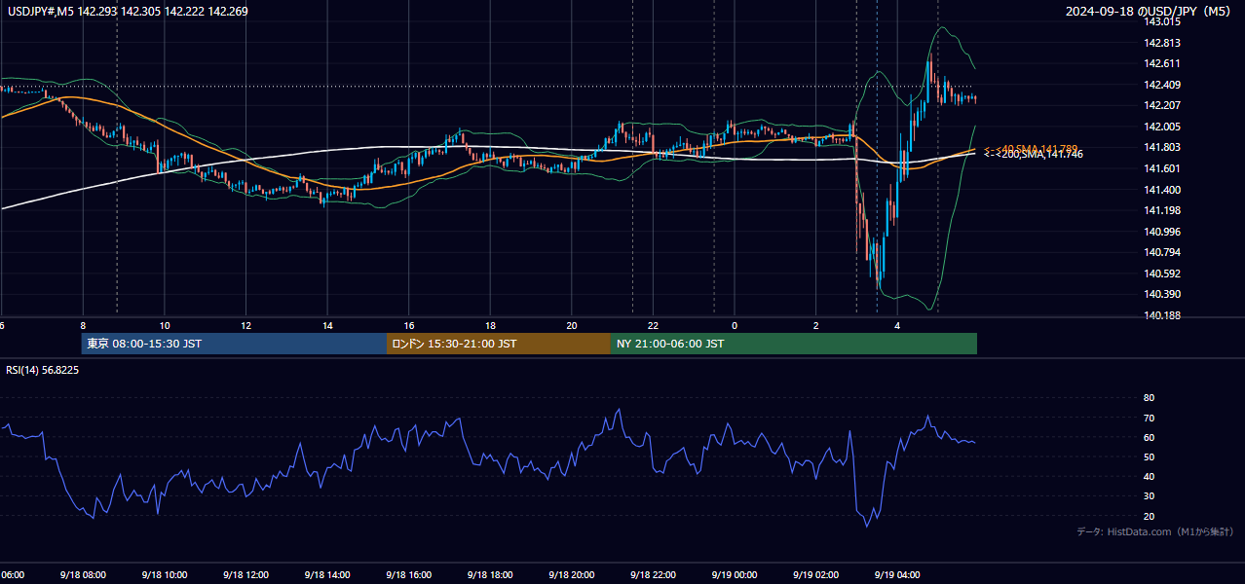The width and height of the screenshot is (1245, 584).
Task: Click price axis value 142.207
Action: (1162, 105)
